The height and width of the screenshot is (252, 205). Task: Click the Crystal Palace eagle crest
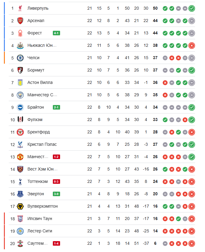click(20, 145)
